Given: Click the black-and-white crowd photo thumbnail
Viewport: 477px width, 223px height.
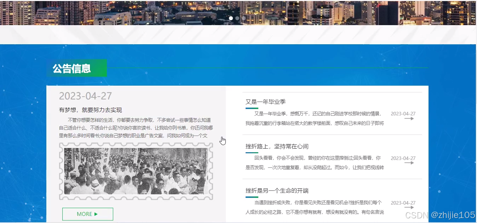Looking at the screenshot, I should click(x=136, y=172).
